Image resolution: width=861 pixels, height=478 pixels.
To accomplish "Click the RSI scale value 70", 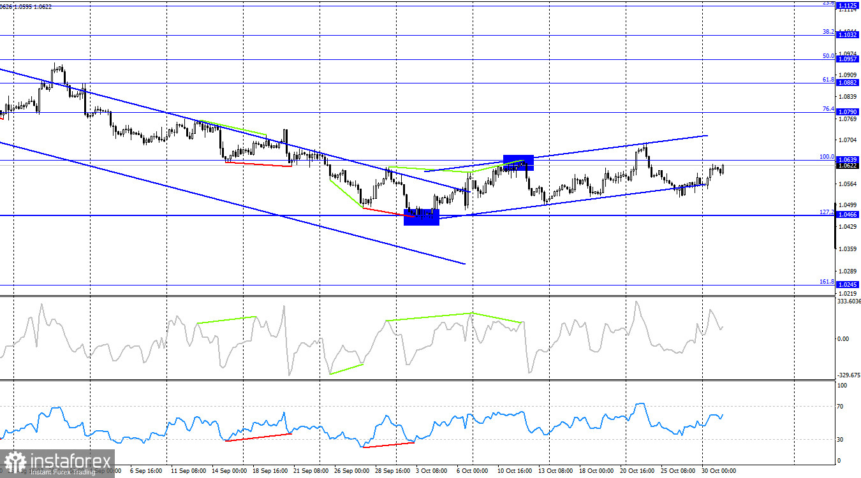I will point(841,406).
